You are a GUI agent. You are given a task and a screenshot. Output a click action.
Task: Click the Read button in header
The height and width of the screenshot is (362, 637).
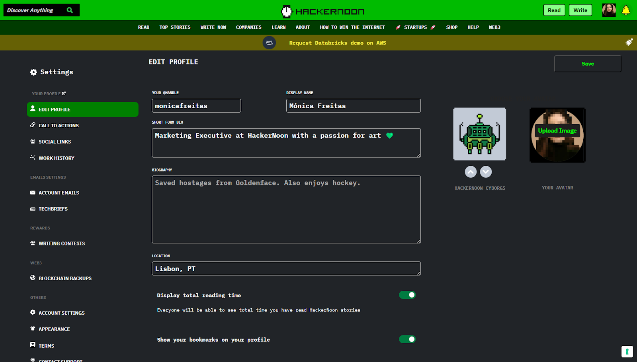pyautogui.click(x=554, y=10)
